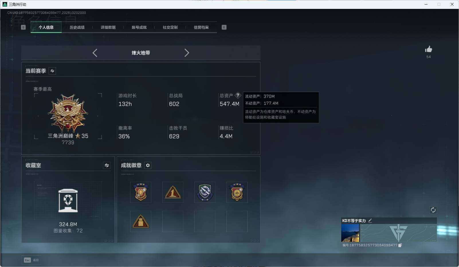Click the refresh icon above player card
459x267 pixels.
coord(433,210)
